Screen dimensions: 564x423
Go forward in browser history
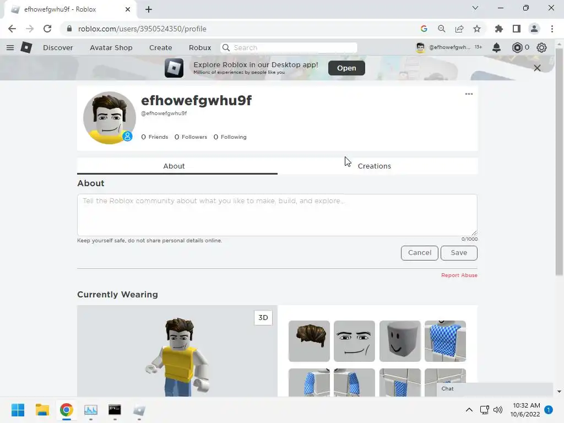[x=30, y=29]
